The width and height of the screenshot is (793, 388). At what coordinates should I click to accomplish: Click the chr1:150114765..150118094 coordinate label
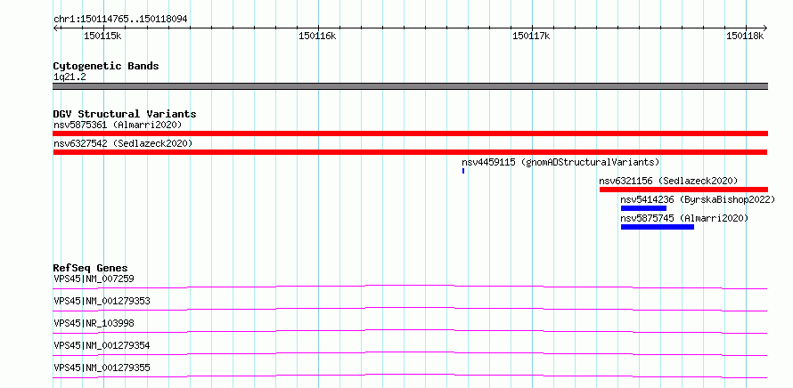click(x=120, y=19)
